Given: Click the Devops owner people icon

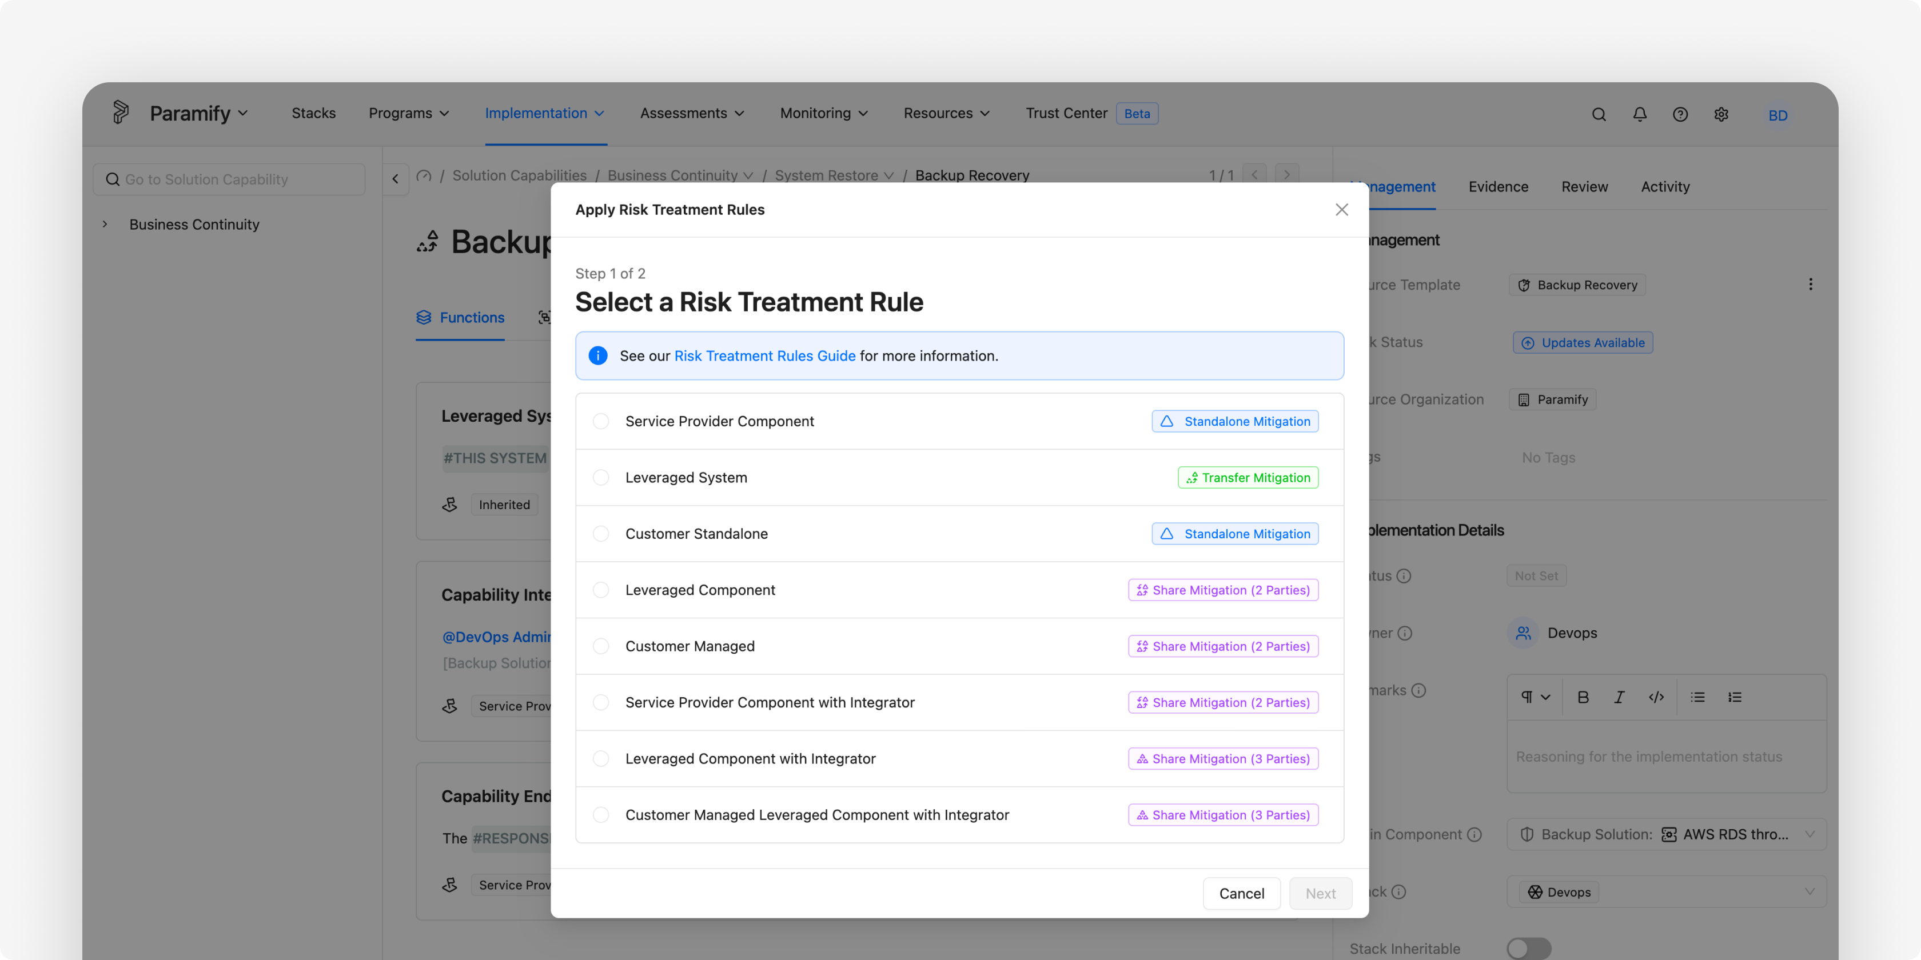Looking at the screenshot, I should pos(1523,633).
